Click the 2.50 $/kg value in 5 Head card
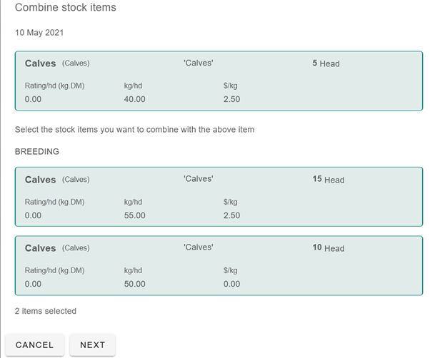 (231, 99)
